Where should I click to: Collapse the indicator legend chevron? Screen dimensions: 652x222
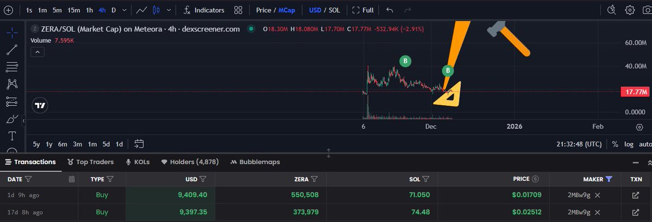coord(37,52)
